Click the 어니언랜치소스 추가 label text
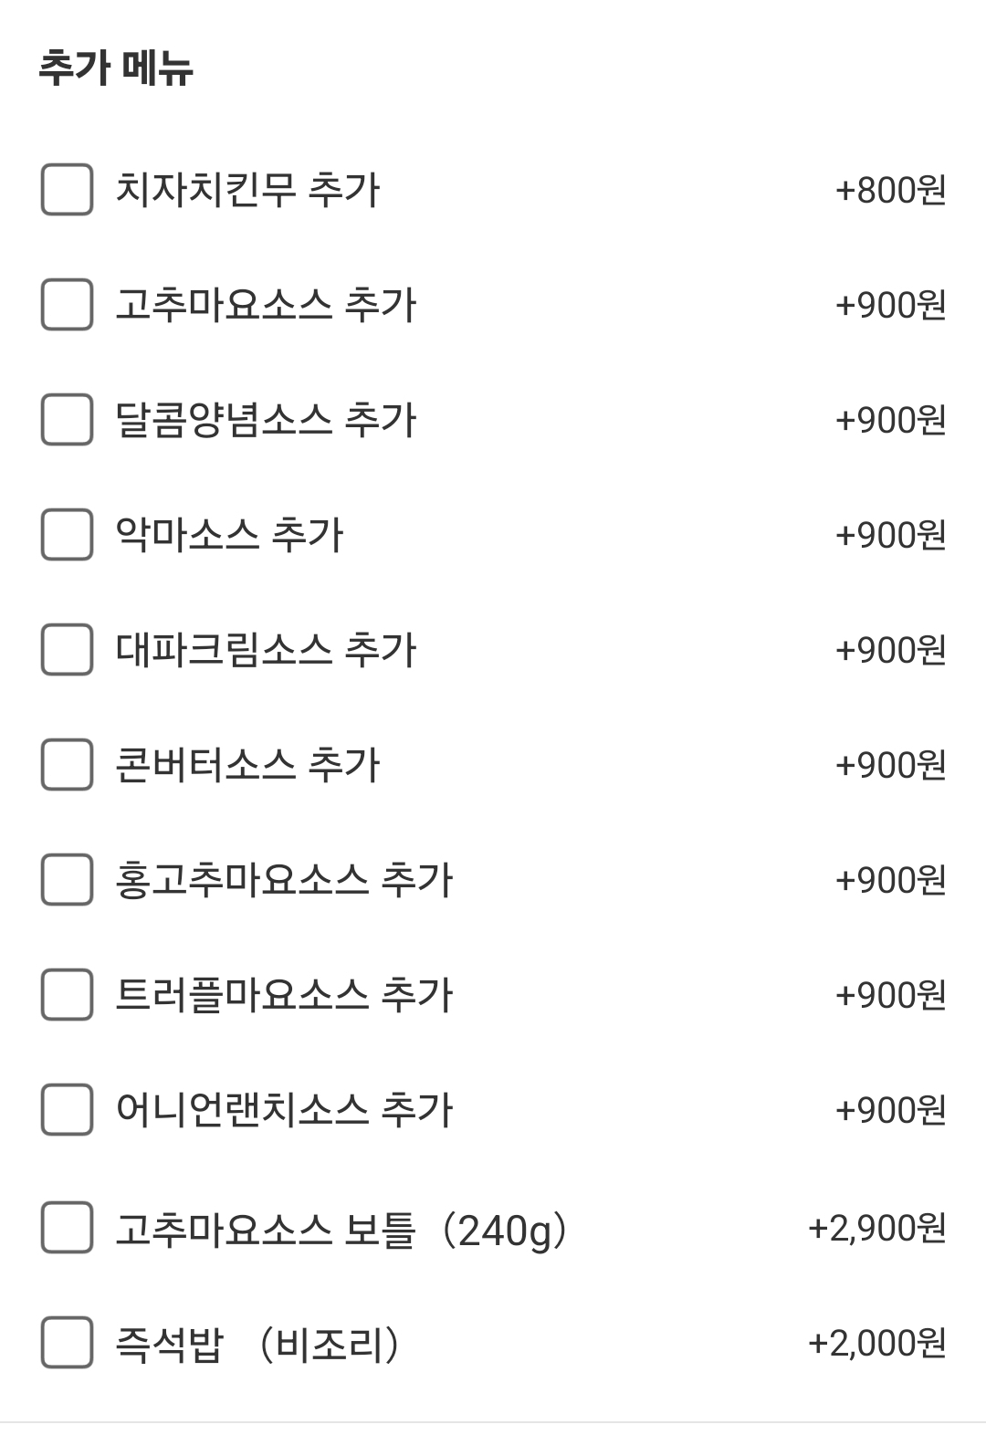This screenshot has height=1435, width=986. [284, 1110]
